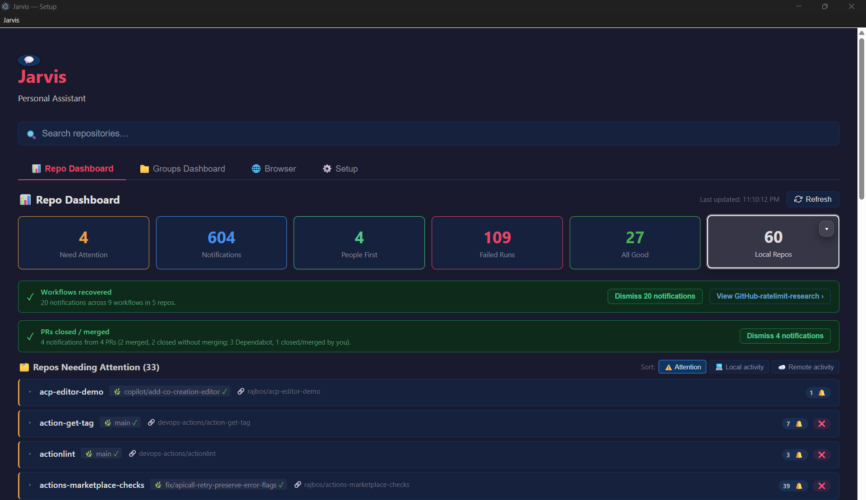Filter by the Need Attention card

click(x=83, y=243)
